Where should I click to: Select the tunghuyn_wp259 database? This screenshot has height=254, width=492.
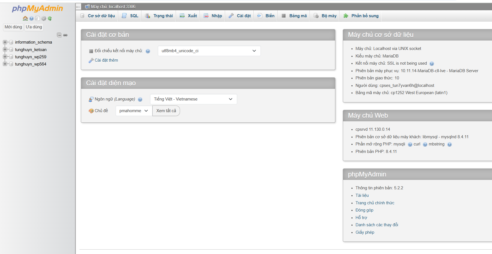(x=31, y=57)
